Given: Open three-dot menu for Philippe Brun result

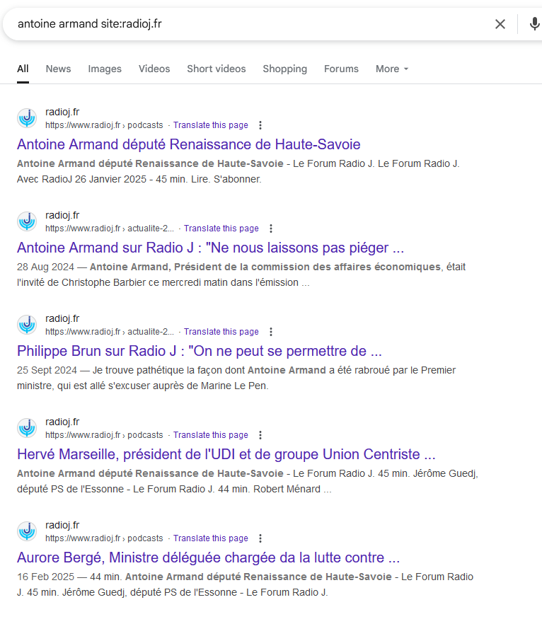Looking at the screenshot, I should (x=271, y=332).
